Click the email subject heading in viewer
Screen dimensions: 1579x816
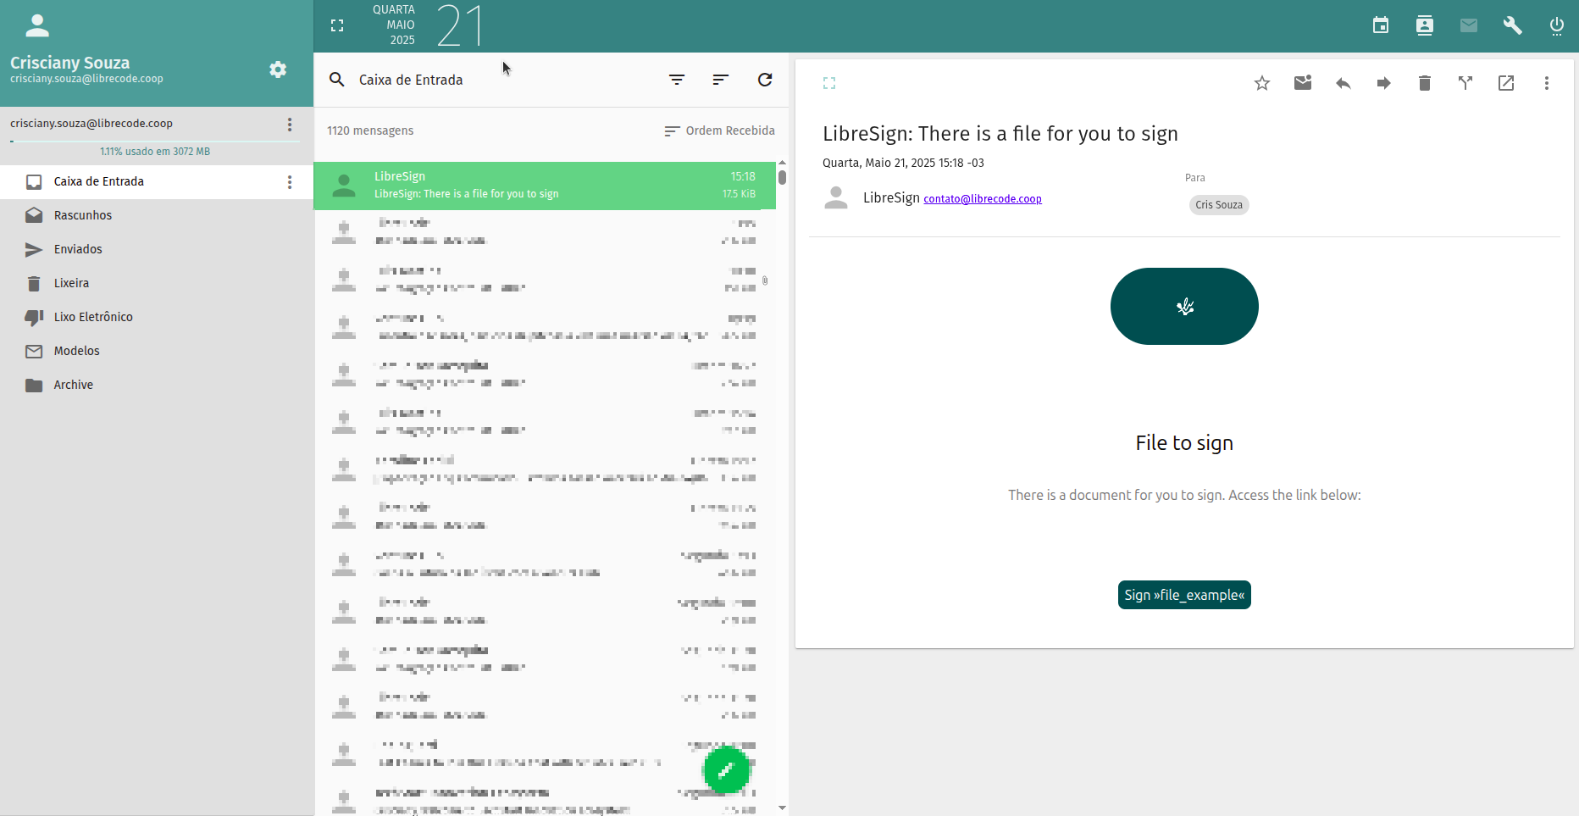tap(1000, 134)
